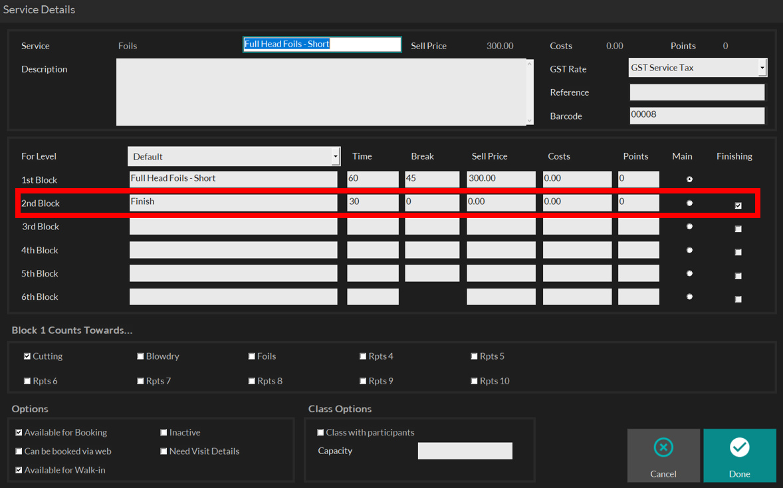Viewport: 783px width, 488px height.
Task: Check Class with participants option
Action: point(320,433)
